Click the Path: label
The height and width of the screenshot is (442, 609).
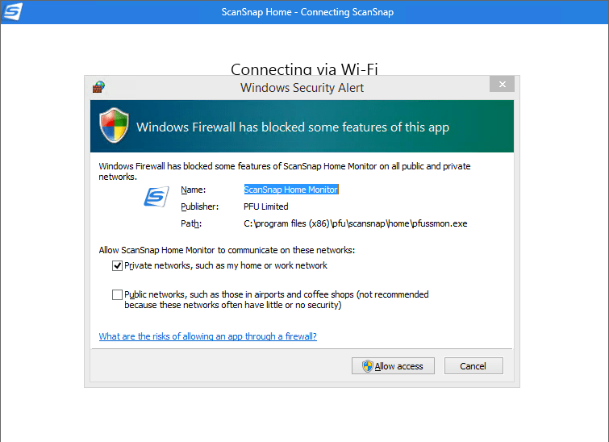192,223
